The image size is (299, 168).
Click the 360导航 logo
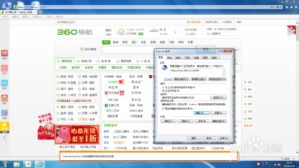(75, 32)
